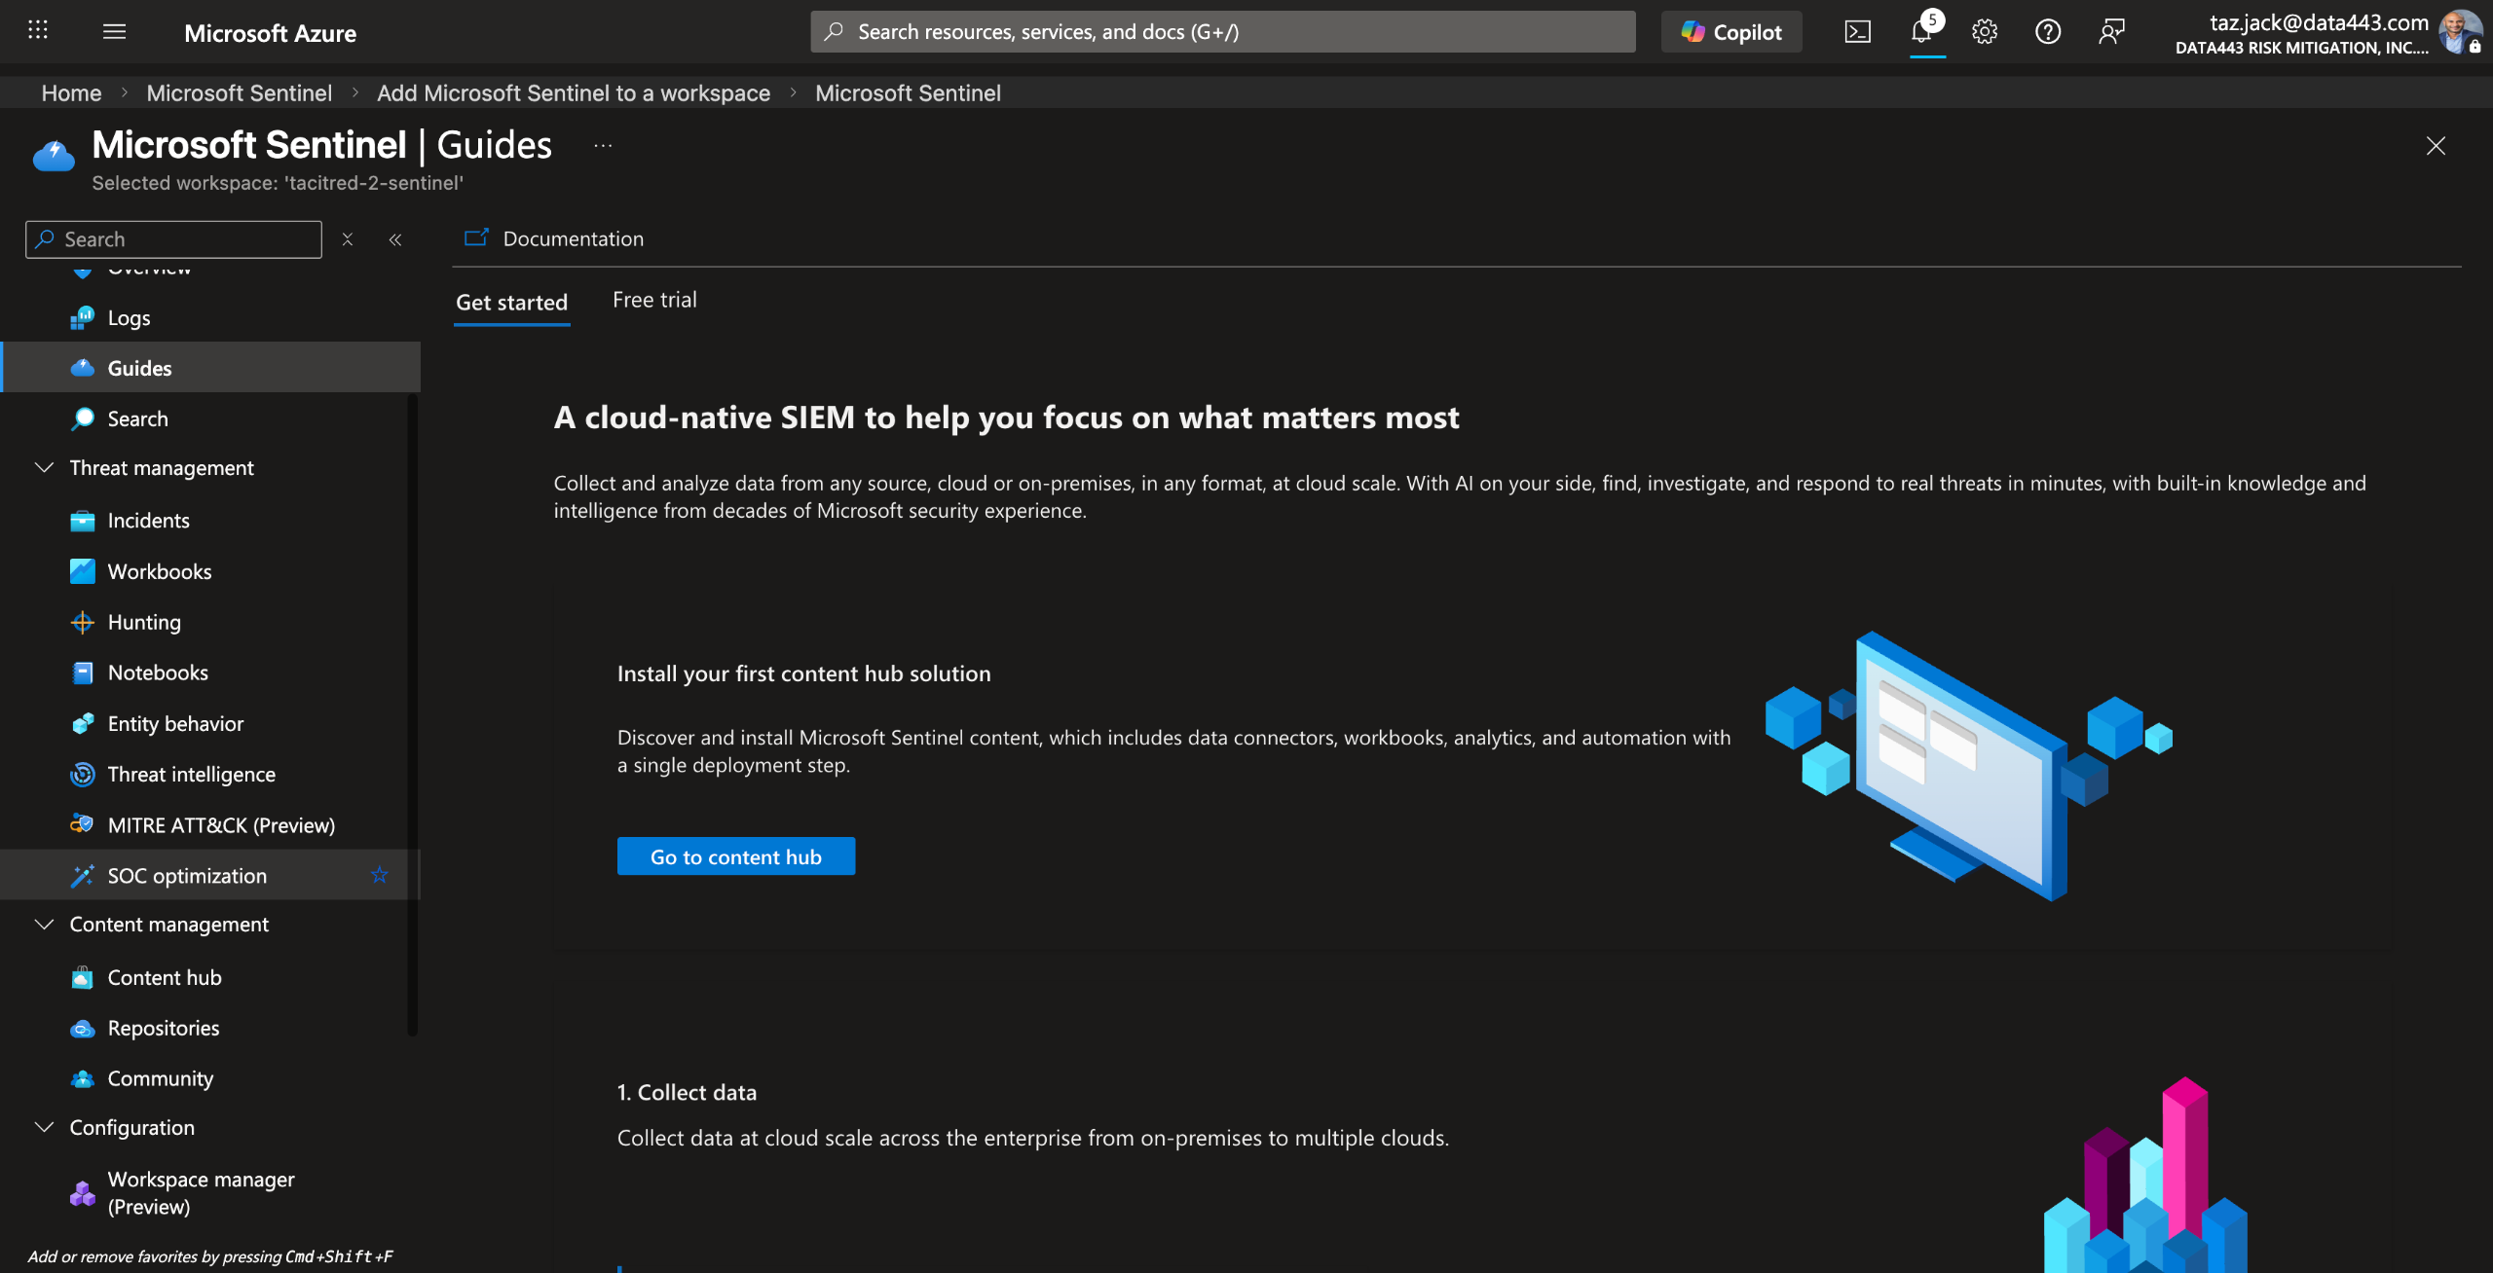Toggle favorite star for SOC optimization

380,875
